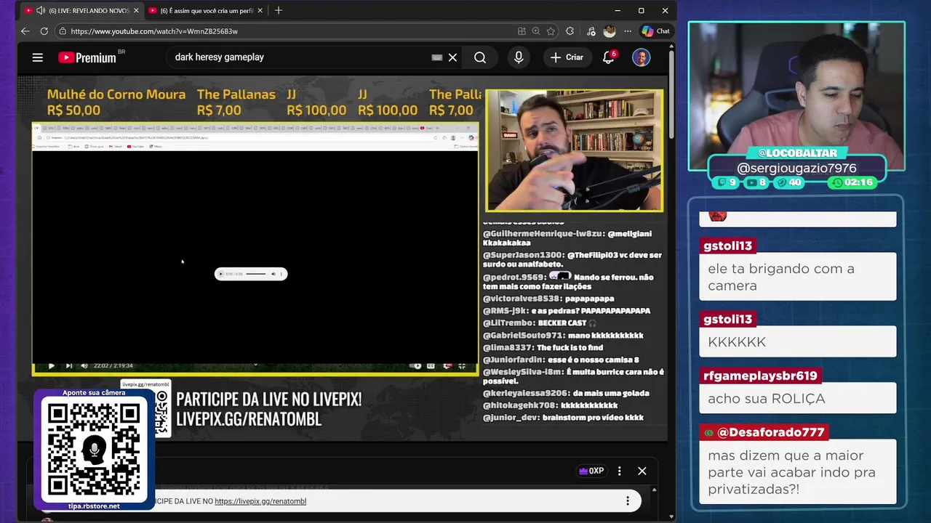Image resolution: width=931 pixels, height=523 pixels.
Task: Click the small audio player progress bar
Action: point(255,274)
